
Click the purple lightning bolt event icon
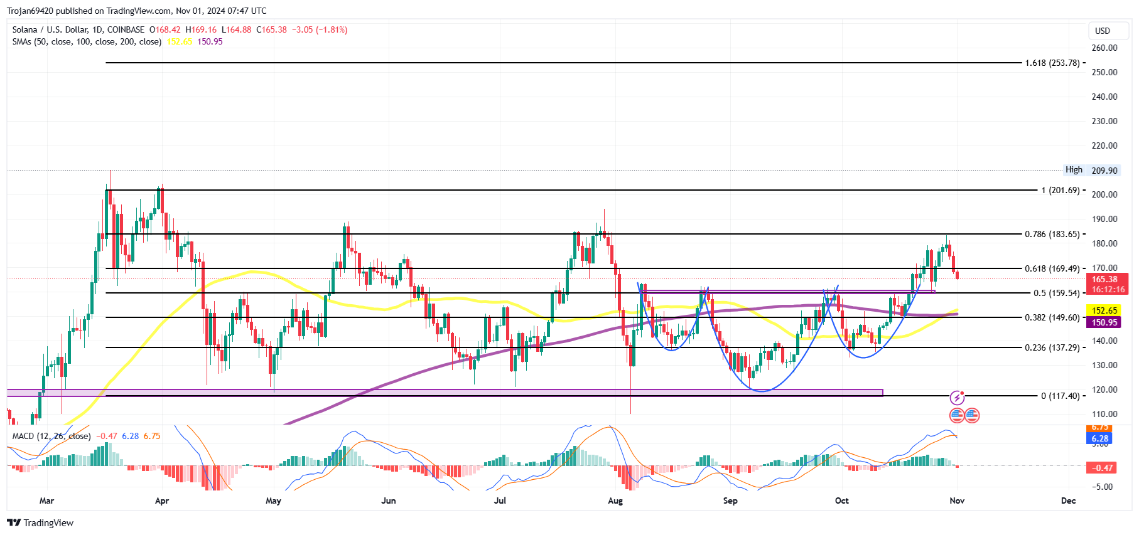(x=957, y=398)
